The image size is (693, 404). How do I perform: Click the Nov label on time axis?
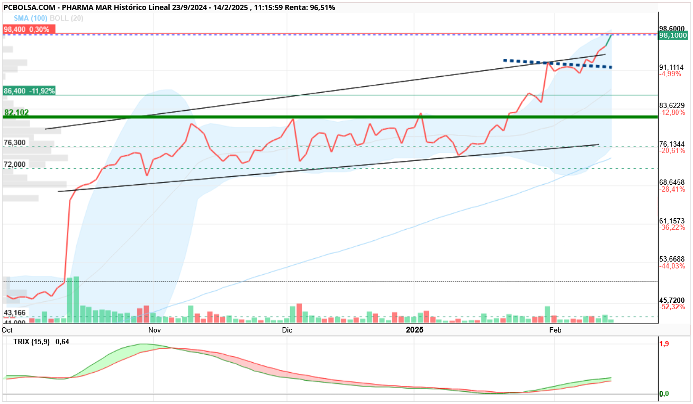pos(154,330)
